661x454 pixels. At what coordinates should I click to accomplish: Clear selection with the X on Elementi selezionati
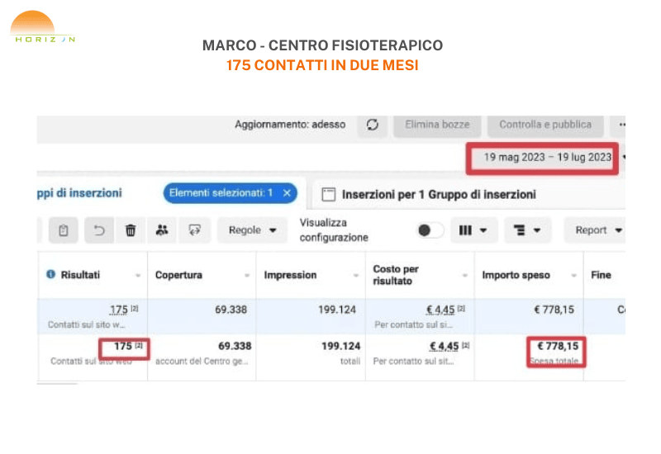pyautogui.click(x=287, y=192)
